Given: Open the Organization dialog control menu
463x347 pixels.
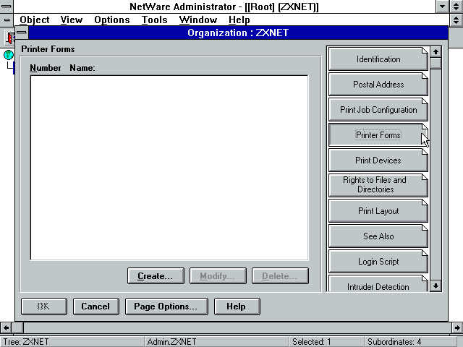Looking at the screenshot, I should pyautogui.click(x=22, y=33).
